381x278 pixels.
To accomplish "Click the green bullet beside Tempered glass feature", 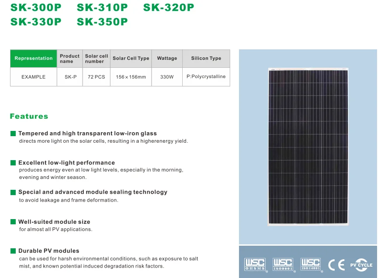I will pyautogui.click(x=13, y=134).
